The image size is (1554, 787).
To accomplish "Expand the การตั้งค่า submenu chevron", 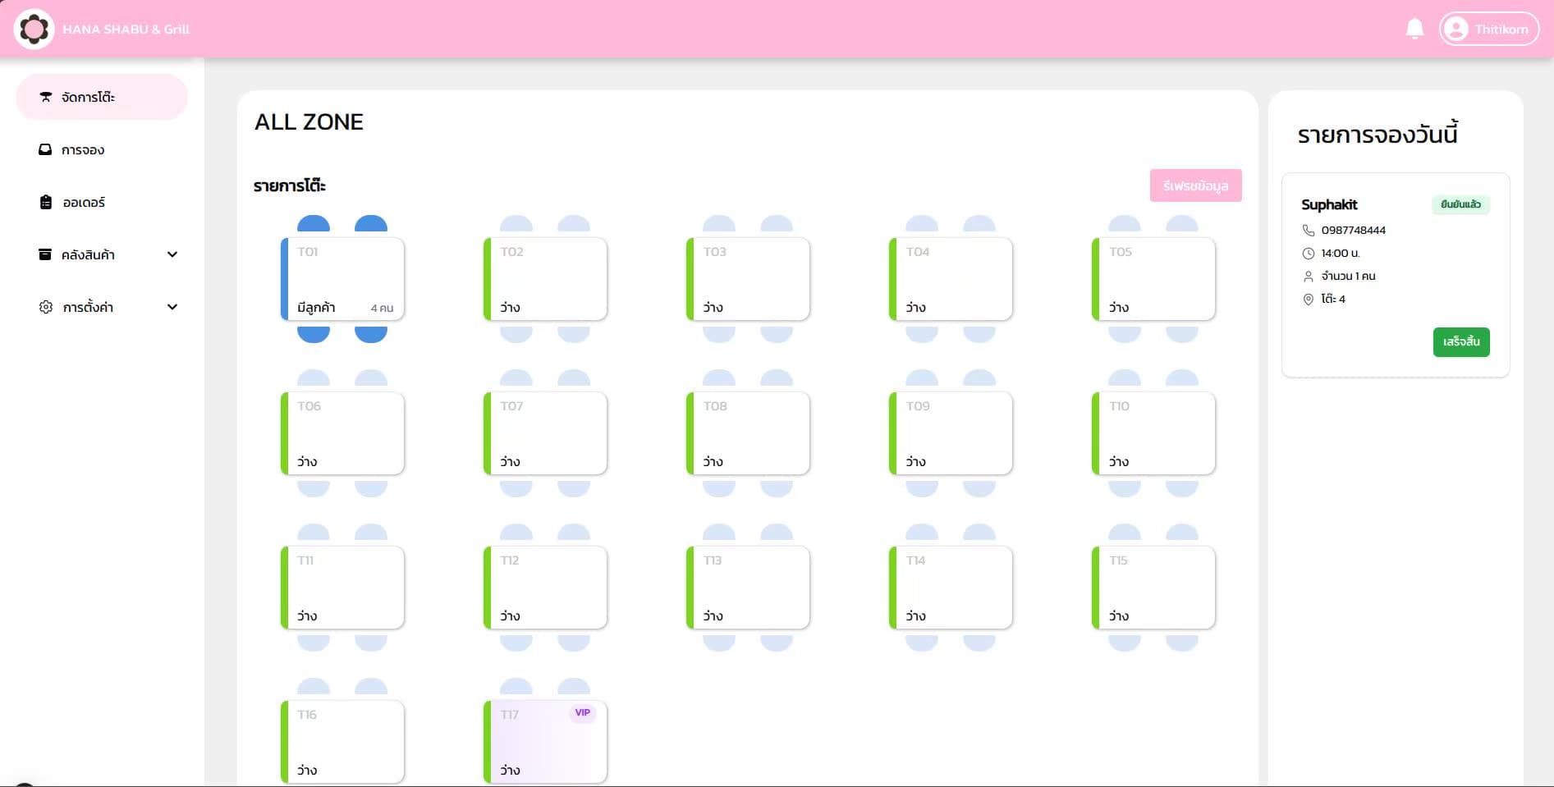I will point(172,306).
